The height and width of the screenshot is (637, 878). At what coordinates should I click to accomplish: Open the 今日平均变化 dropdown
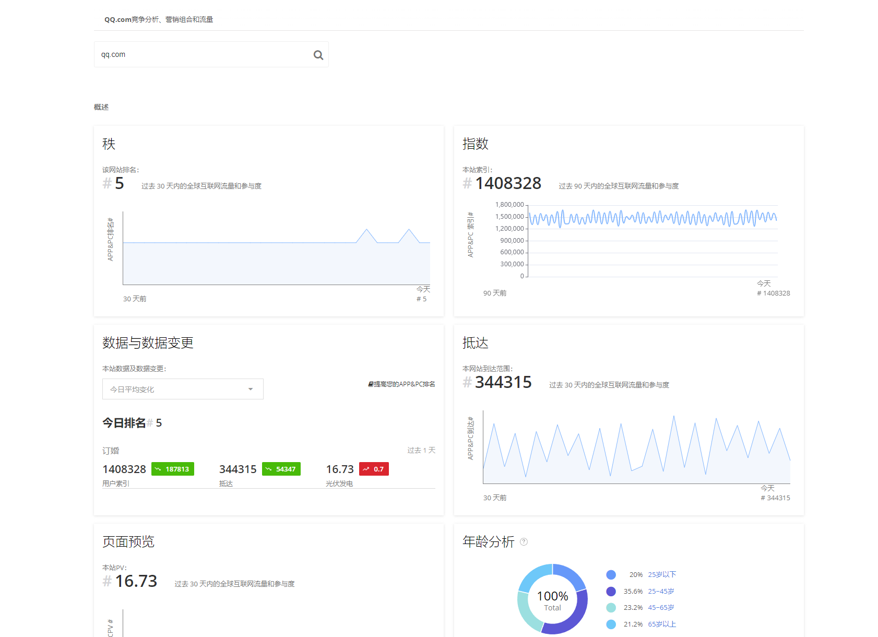(183, 389)
